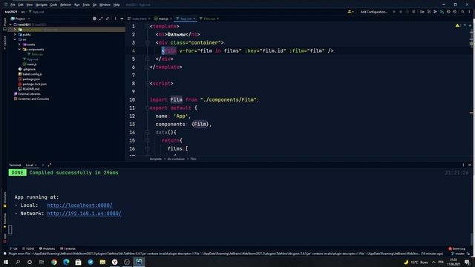475x267 pixels.
Task: Click the Git push arrow icon
Action: tap(436, 12)
